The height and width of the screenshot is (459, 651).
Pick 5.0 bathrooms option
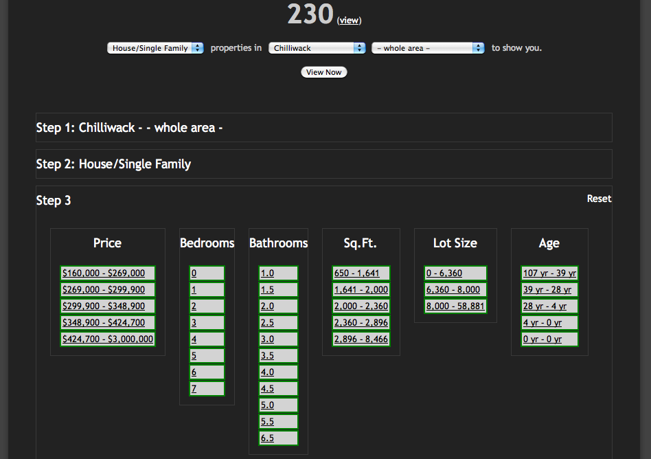coord(278,405)
